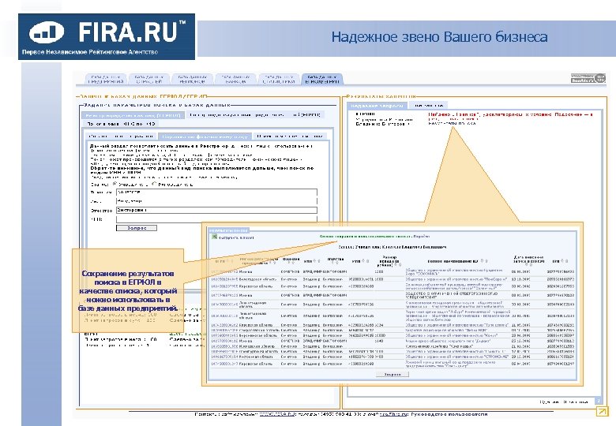Switch to Реестр юридических лиц (ЕГРЮЛ) sub-tab
This screenshot has width=616, height=426.
click(x=133, y=115)
